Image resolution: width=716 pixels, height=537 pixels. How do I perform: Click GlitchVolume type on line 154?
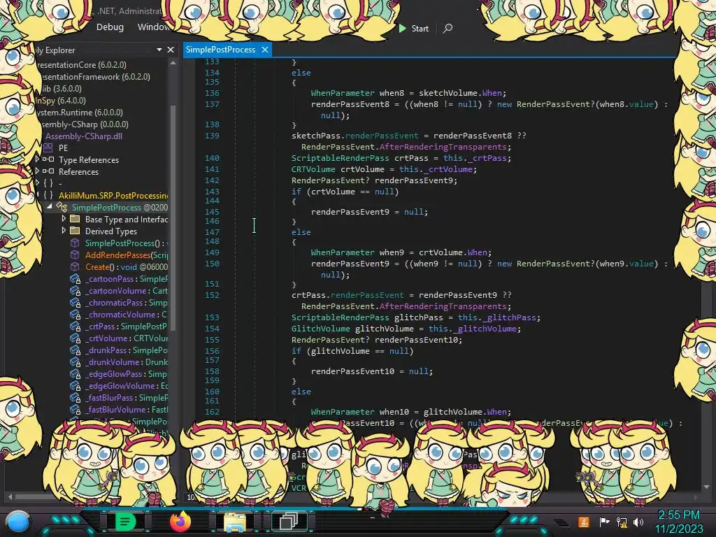point(320,329)
